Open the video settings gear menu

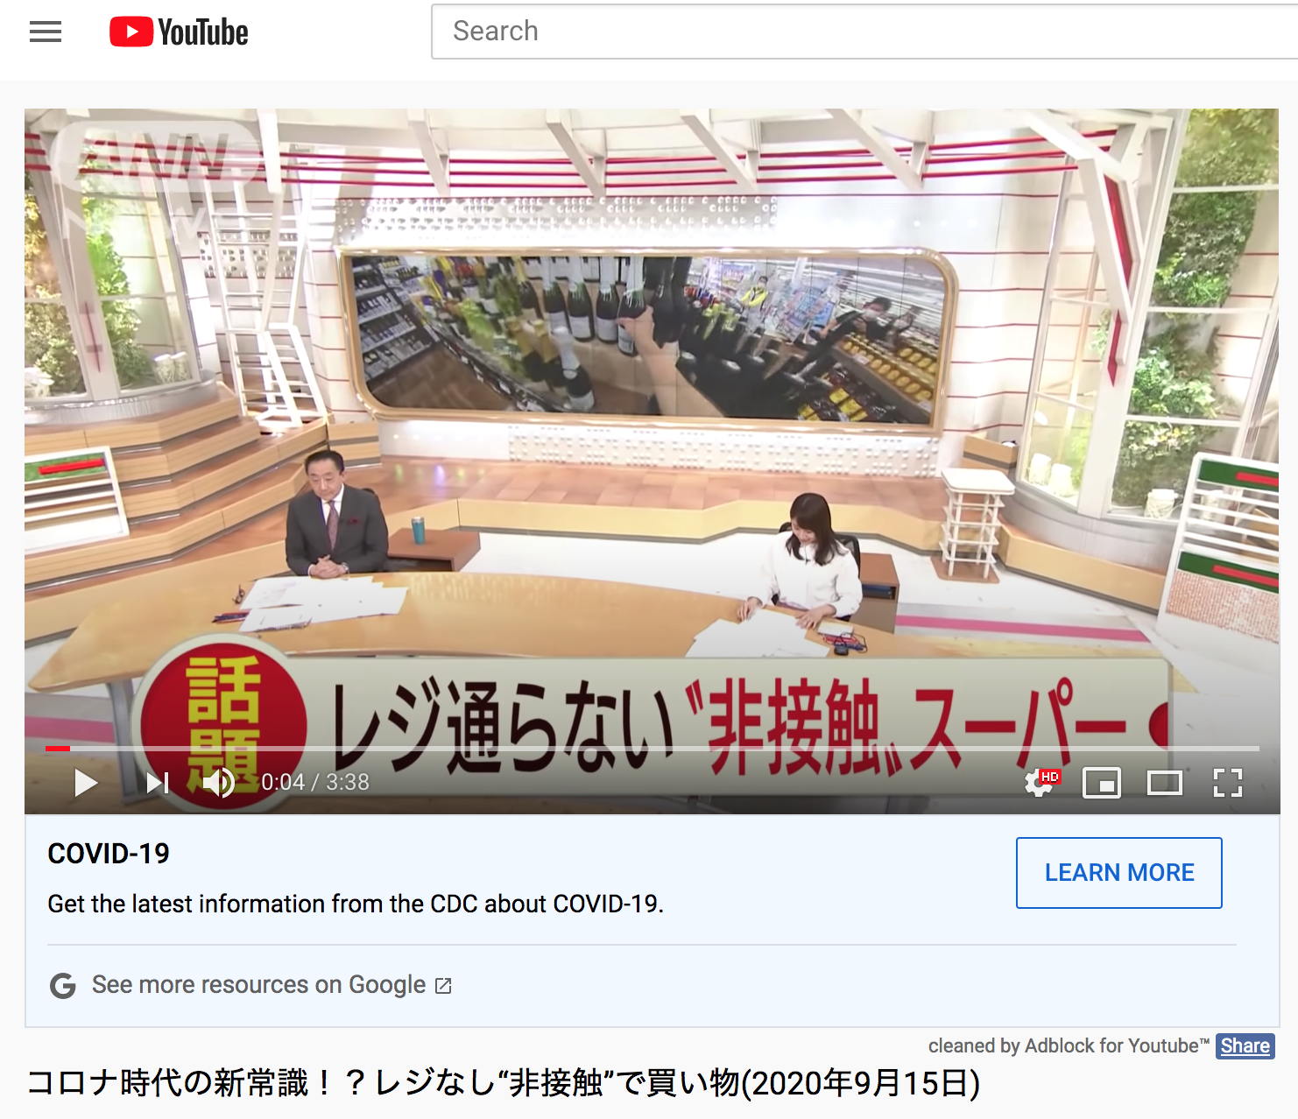point(1040,783)
